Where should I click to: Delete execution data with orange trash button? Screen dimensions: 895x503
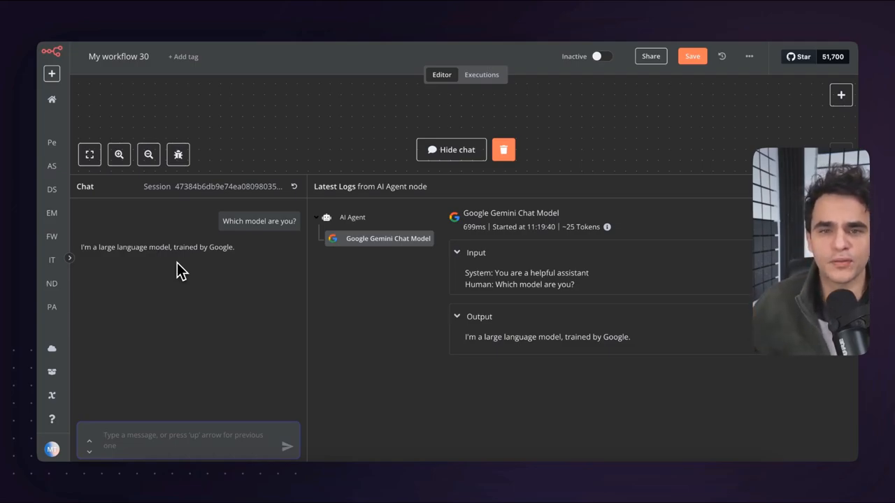coord(503,150)
